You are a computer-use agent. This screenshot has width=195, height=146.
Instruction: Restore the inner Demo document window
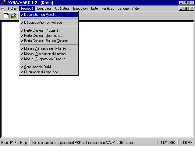(x=186, y=9)
